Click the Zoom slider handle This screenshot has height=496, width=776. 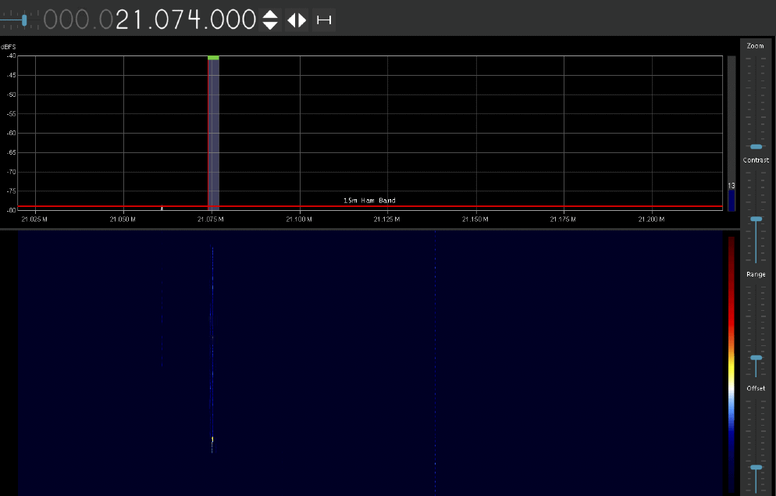click(756, 147)
